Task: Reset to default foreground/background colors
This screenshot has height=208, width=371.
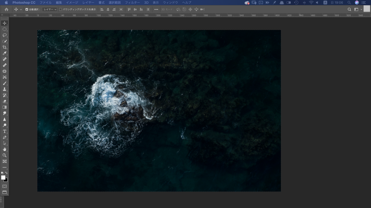Action: tap(2, 173)
